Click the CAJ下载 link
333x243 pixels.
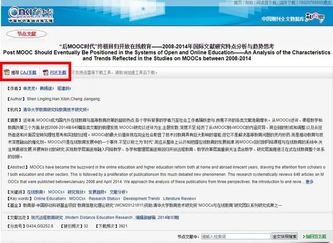click(x=28, y=72)
